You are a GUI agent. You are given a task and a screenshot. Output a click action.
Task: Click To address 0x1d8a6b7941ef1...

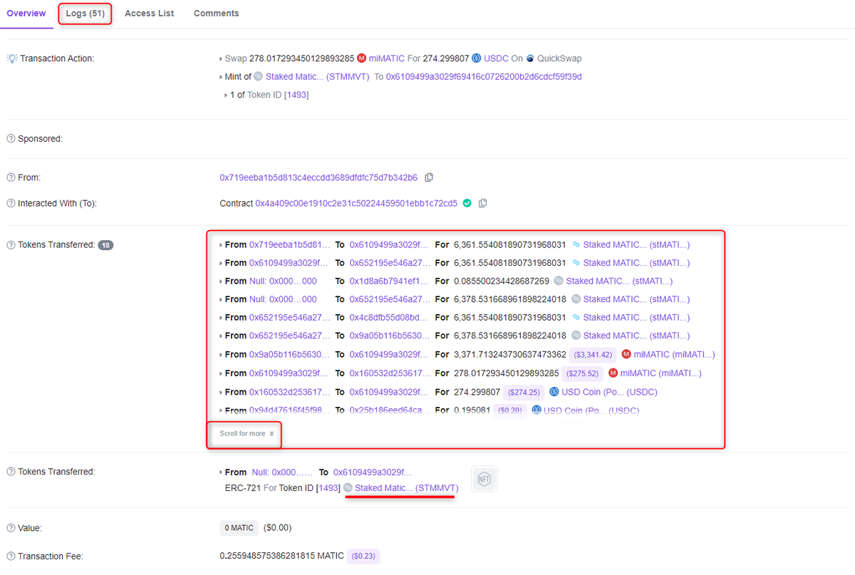pyautogui.click(x=390, y=281)
